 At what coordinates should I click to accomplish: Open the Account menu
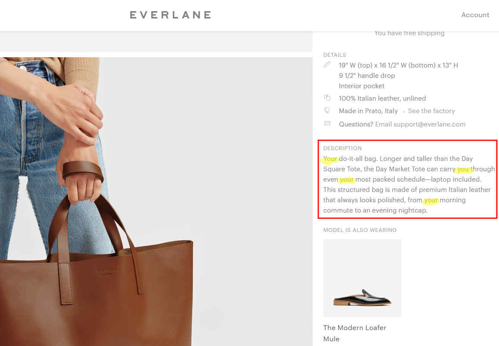(475, 15)
